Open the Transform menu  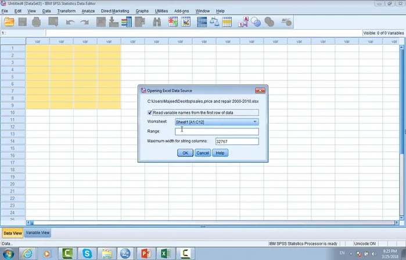point(66,11)
